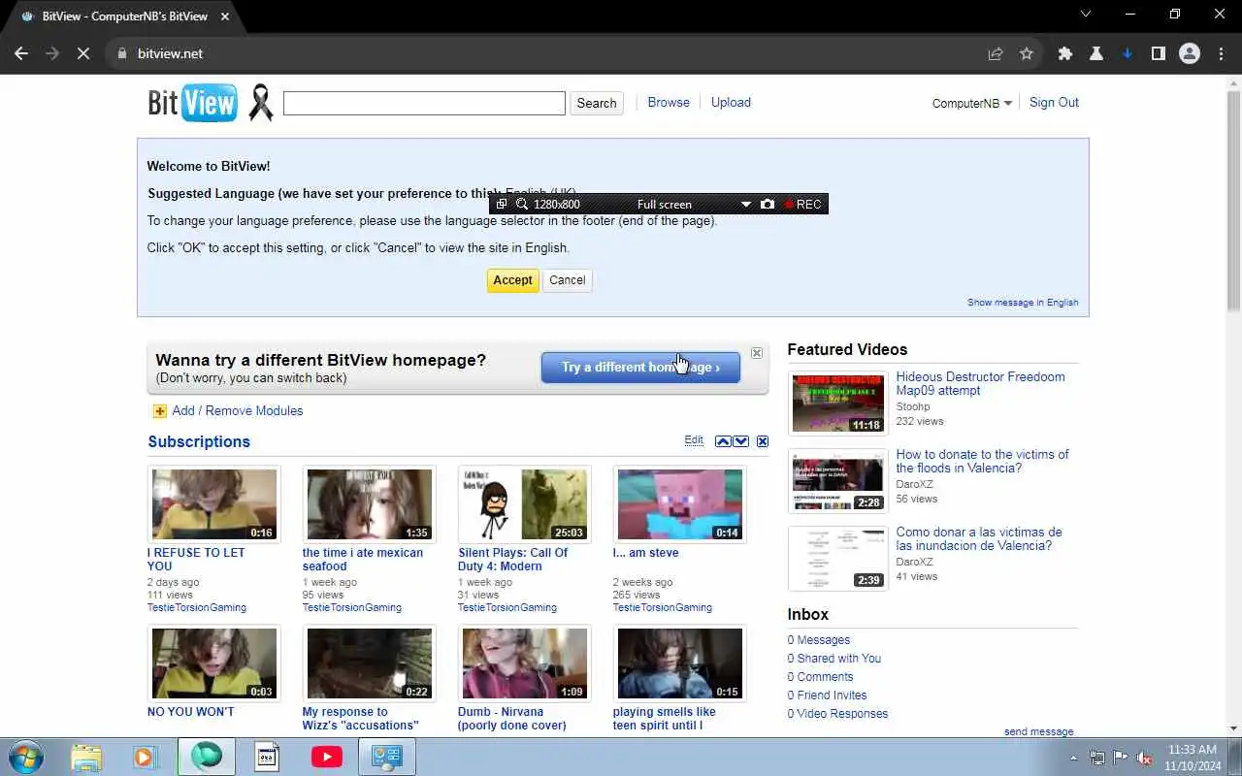Start recording with the REC button

coord(803,204)
